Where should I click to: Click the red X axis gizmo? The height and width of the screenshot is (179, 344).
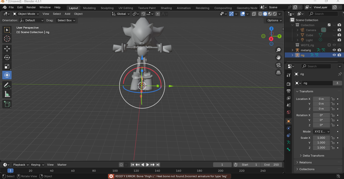tap(271, 39)
